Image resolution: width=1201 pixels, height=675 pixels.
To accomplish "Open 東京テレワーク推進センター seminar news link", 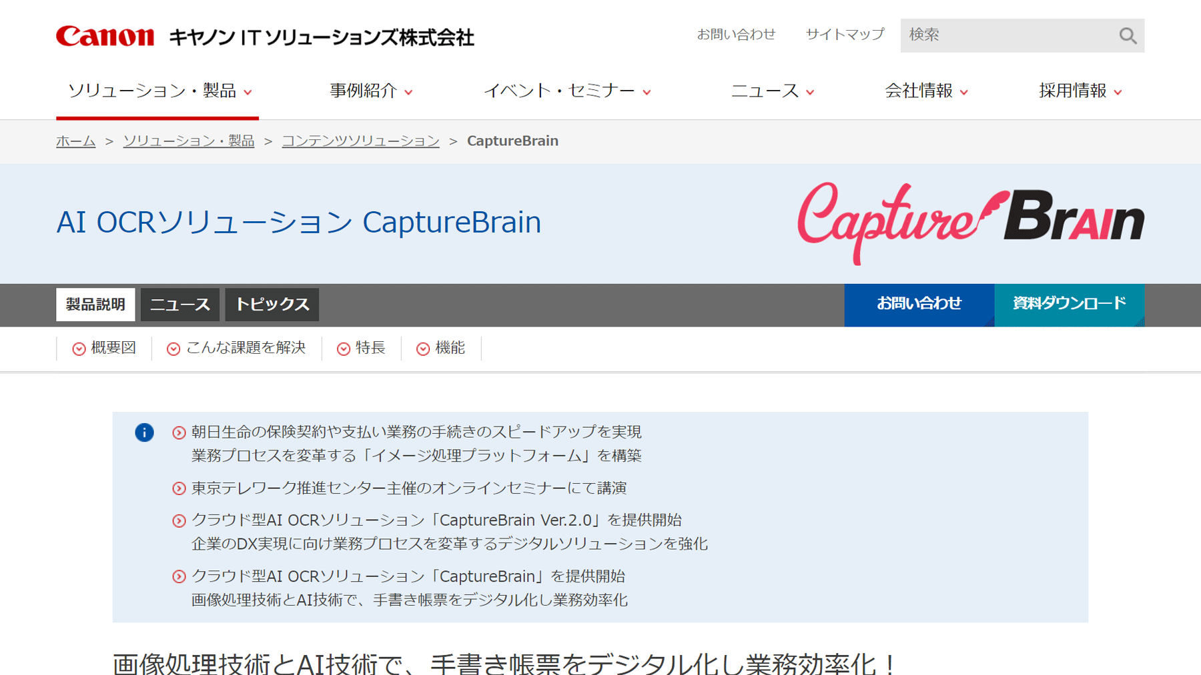I will click(x=409, y=488).
